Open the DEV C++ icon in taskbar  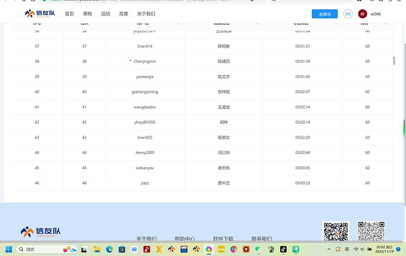184,250
